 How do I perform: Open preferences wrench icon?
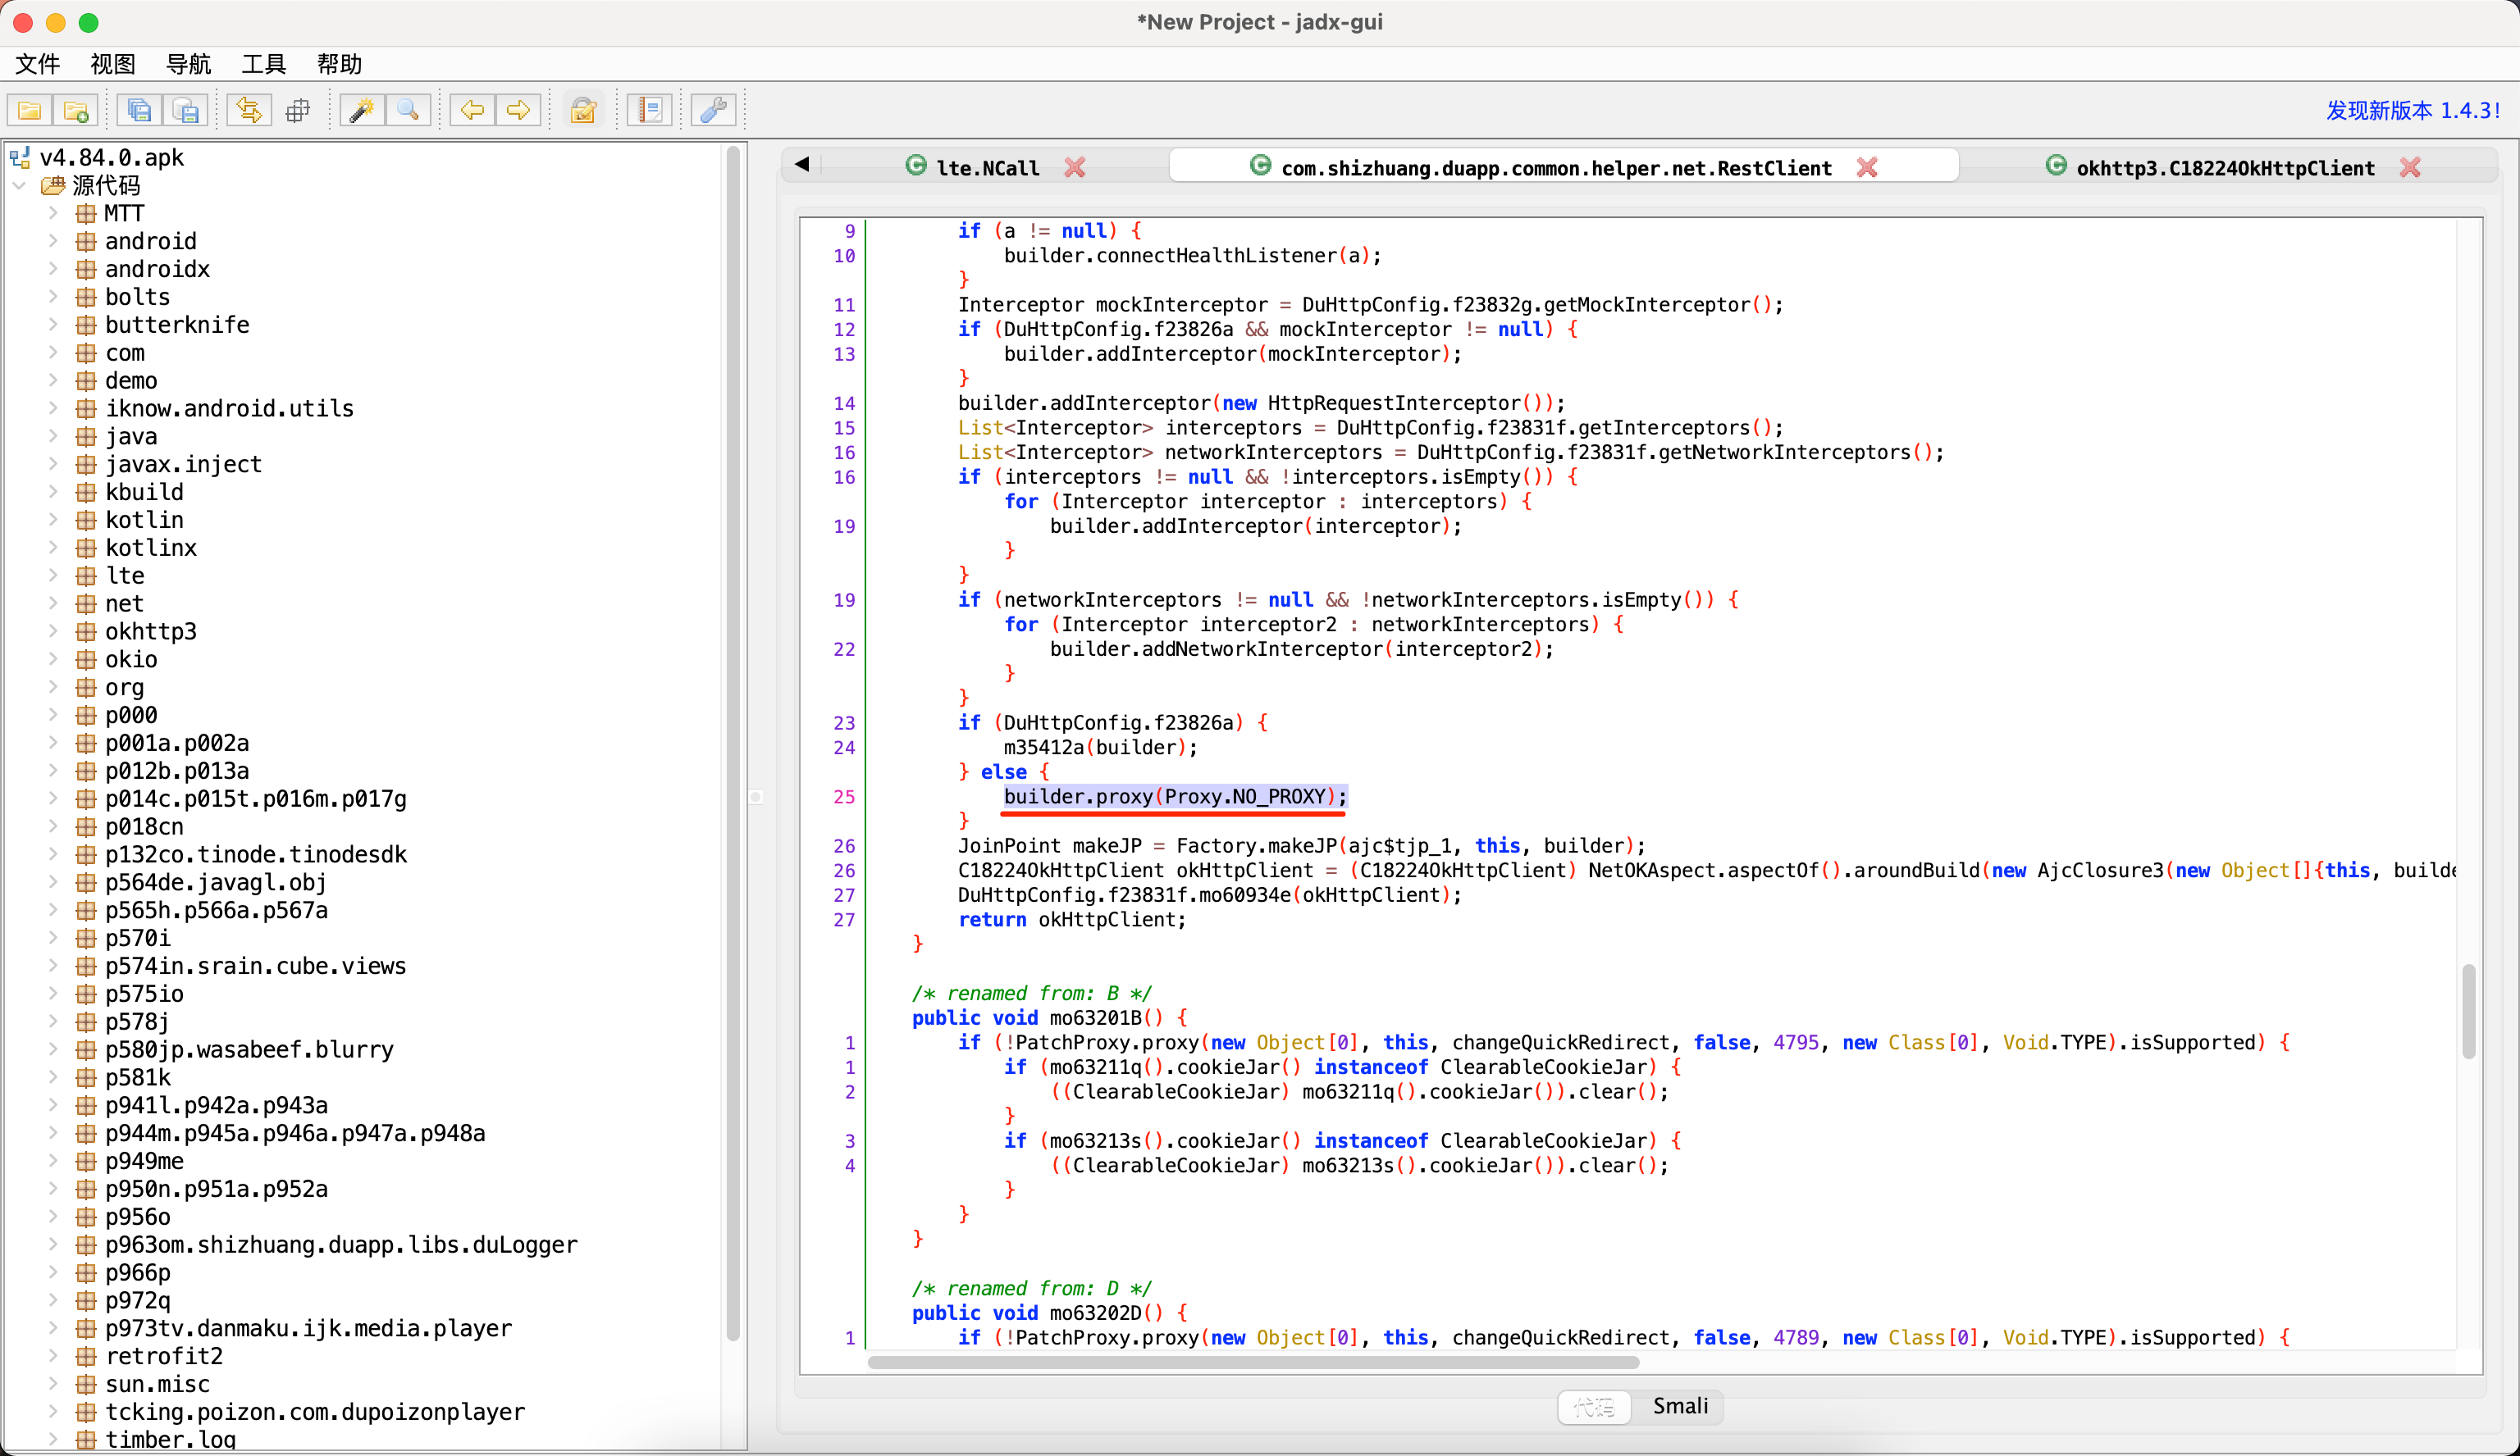(x=713, y=110)
